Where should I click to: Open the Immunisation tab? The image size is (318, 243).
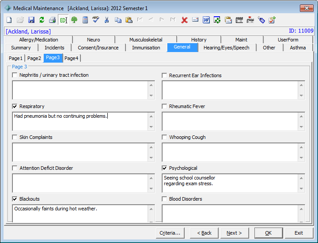pos(146,48)
